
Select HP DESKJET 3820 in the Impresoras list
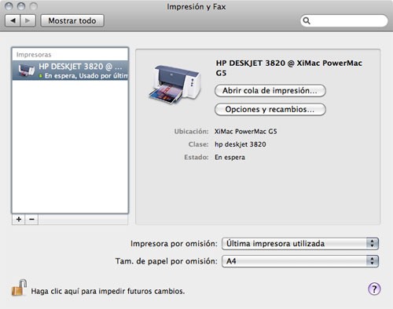(70, 71)
